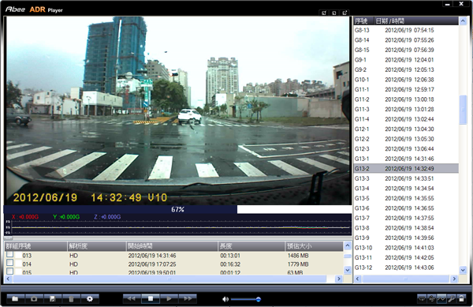Click the 67% playback progress bar
Viewport: 473px width, 307px height.
tap(177, 209)
